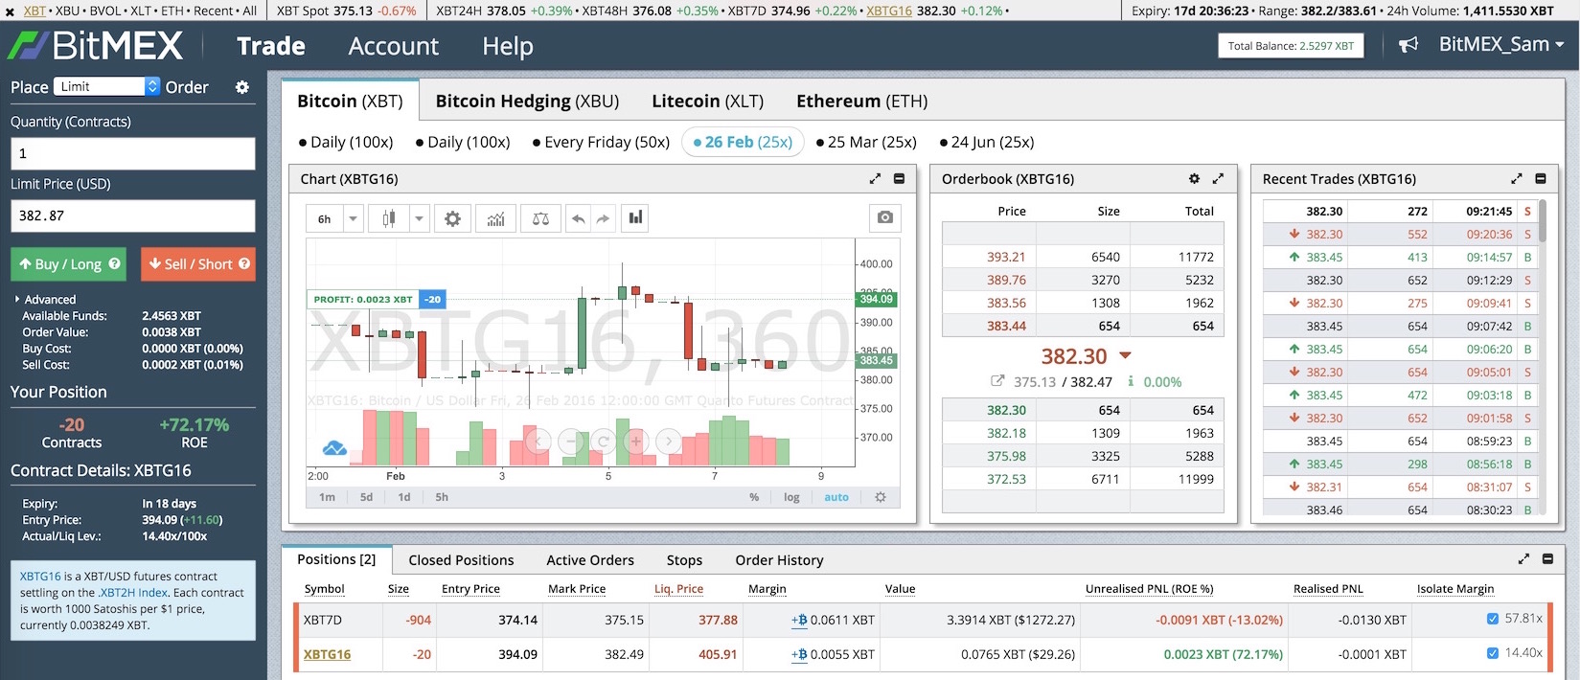
Task: Close the ticker bar with the X icon
Action: pyautogui.click(x=10, y=11)
